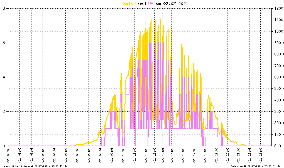
Task: Click time label '02. 09:01' on x-axis
Action: 112,155
